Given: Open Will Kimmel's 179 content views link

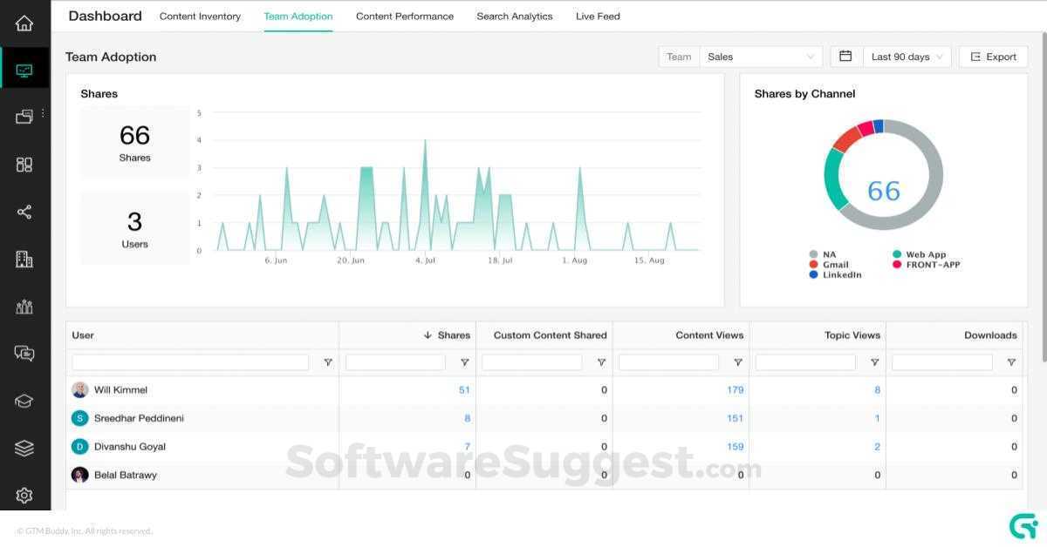Looking at the screenshot, I should tap(736, 389).
